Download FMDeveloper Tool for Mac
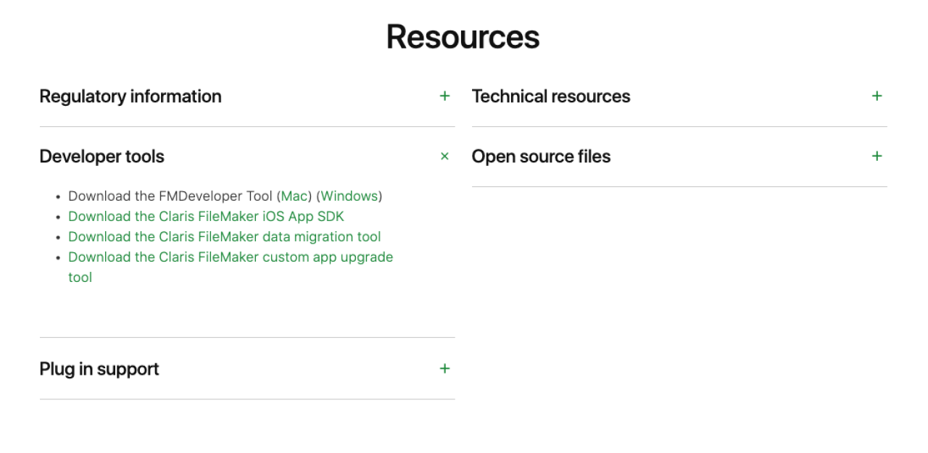Image resolution: width=928 pixels, height=453 pixels. (294, 196)
